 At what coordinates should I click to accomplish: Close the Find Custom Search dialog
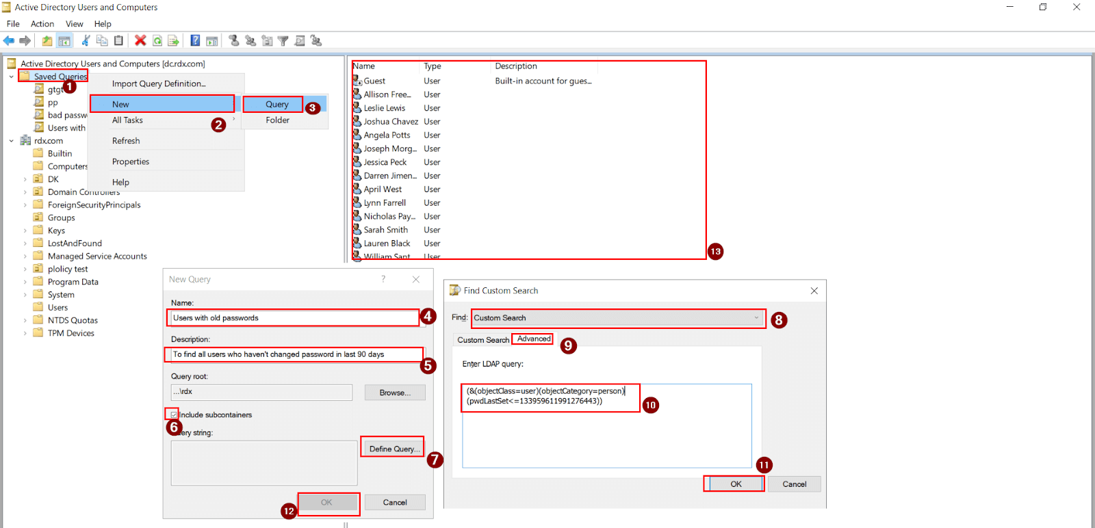point(814,291)
